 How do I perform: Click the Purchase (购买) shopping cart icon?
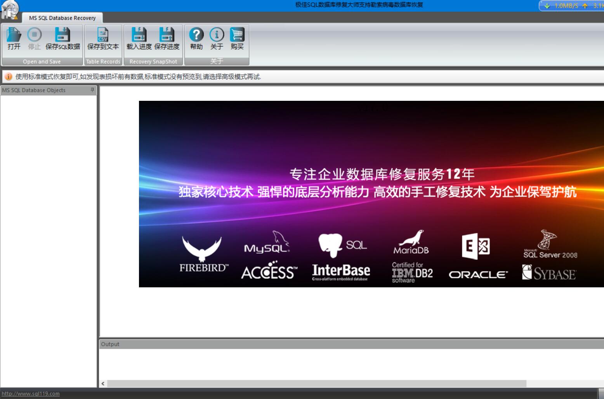tap(237, 35)
